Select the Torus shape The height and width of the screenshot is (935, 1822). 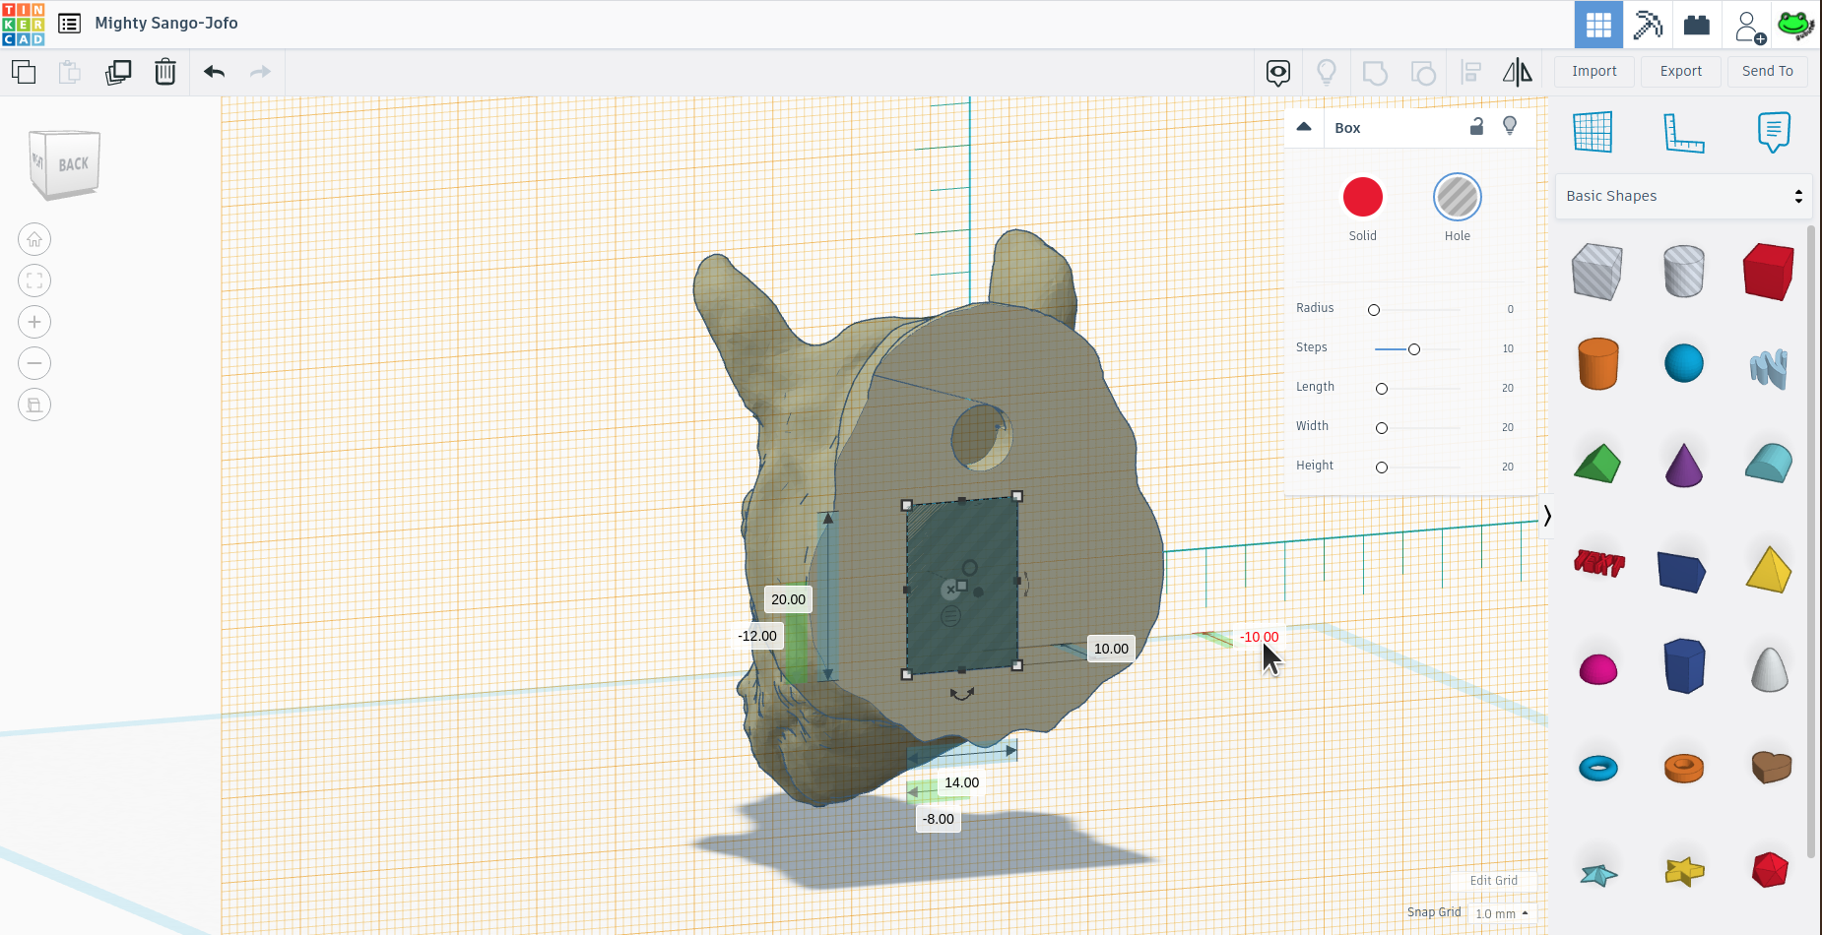tap(1598, 767)
